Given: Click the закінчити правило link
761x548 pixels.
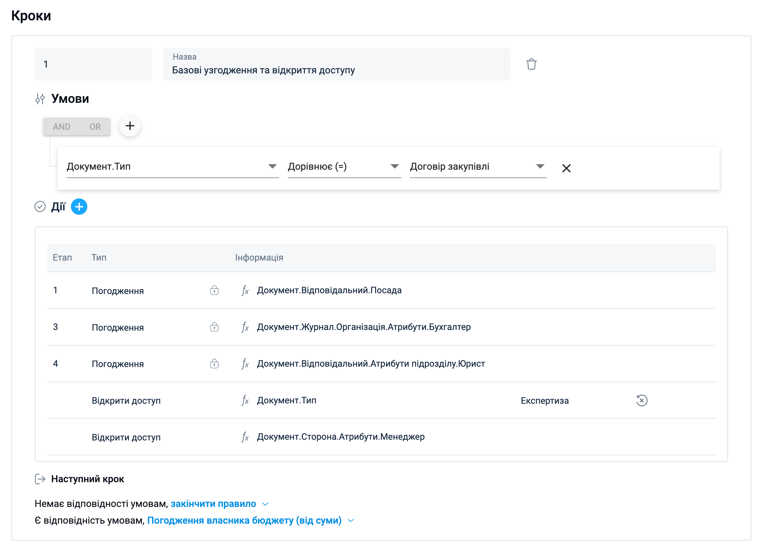Looking at the screenshot, I should [213, 504].
